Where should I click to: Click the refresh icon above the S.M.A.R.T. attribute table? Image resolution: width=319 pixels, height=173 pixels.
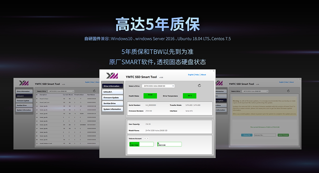click(x=94, y=91)
